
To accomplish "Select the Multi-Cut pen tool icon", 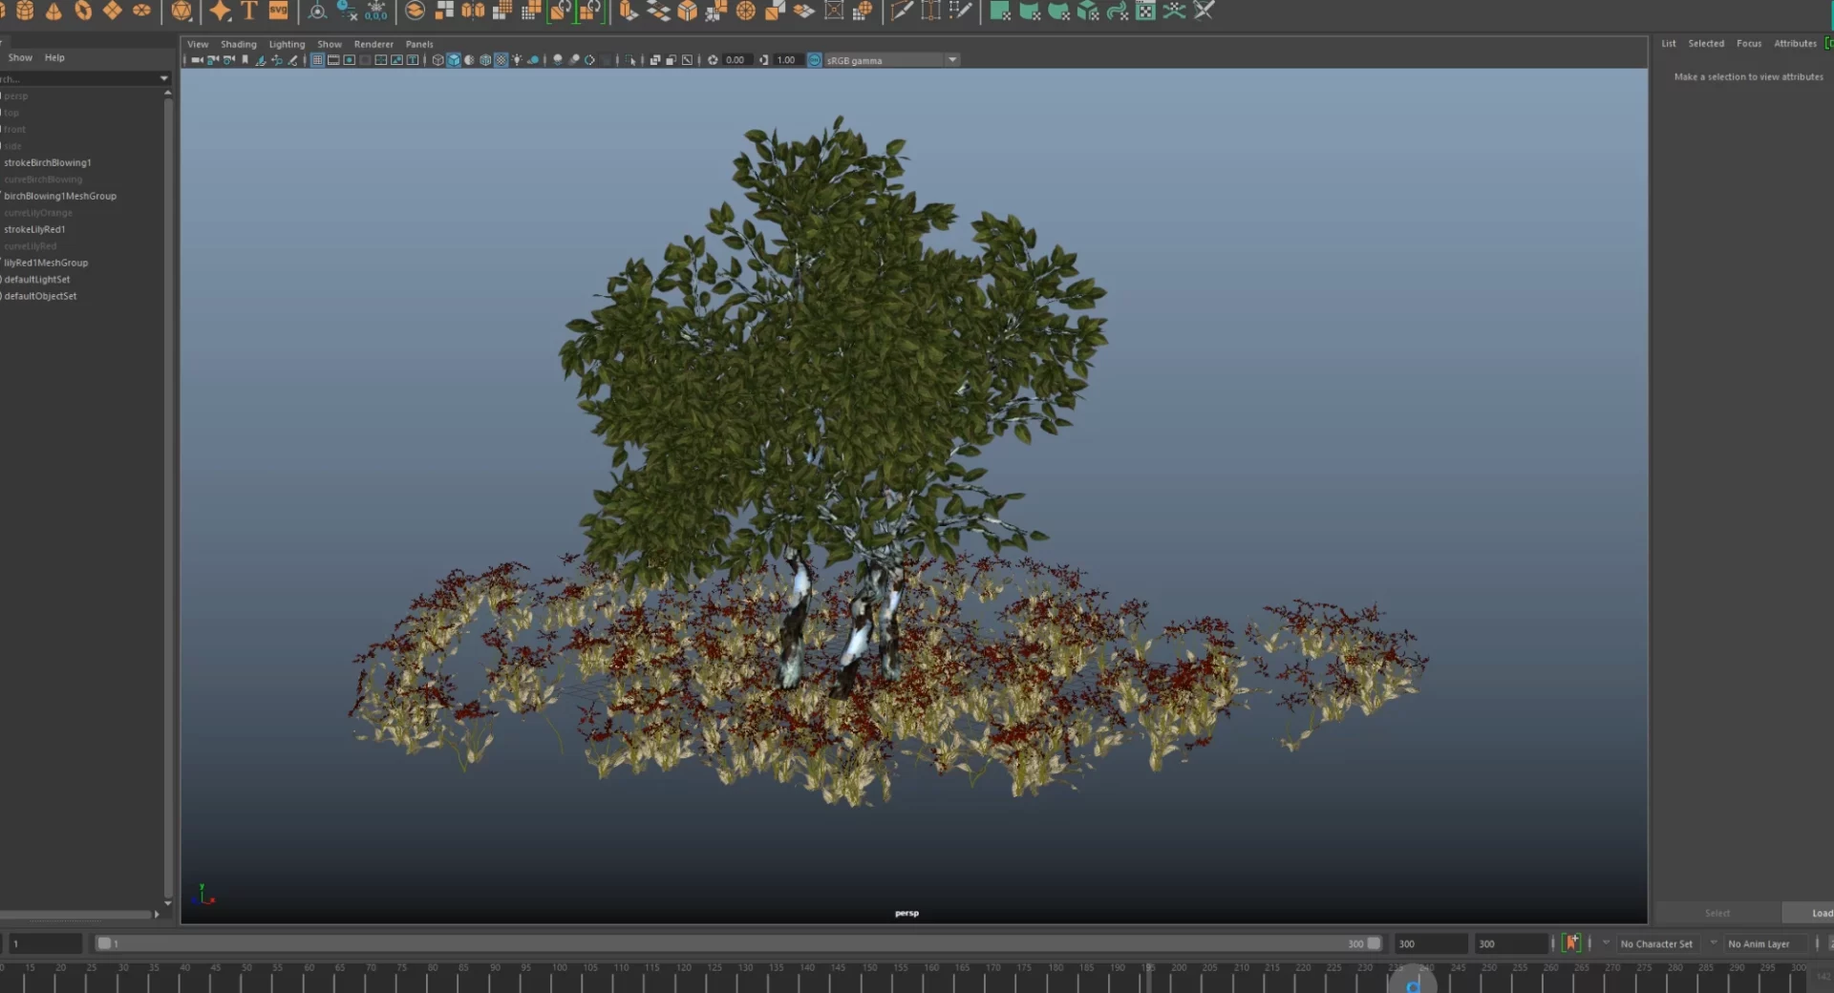I will click(901, 11).
